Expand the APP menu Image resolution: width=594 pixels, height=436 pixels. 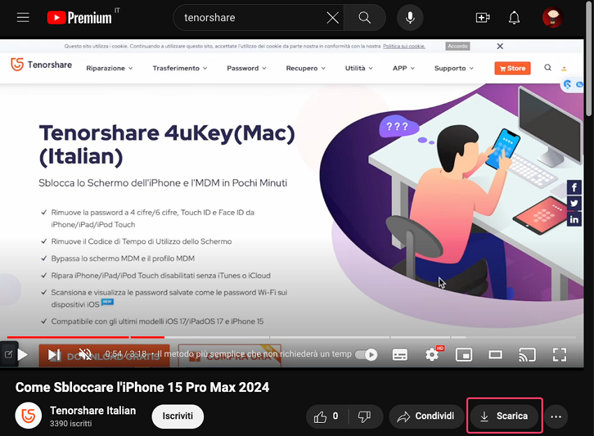click(x=403, y=68)
